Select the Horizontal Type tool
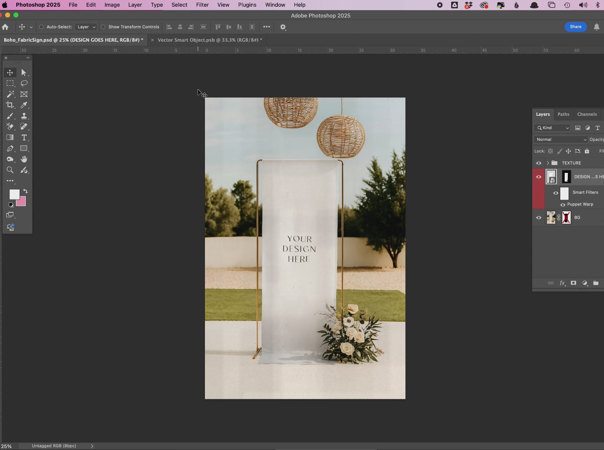This screenshot has height=450, width=604. point(24,137)
